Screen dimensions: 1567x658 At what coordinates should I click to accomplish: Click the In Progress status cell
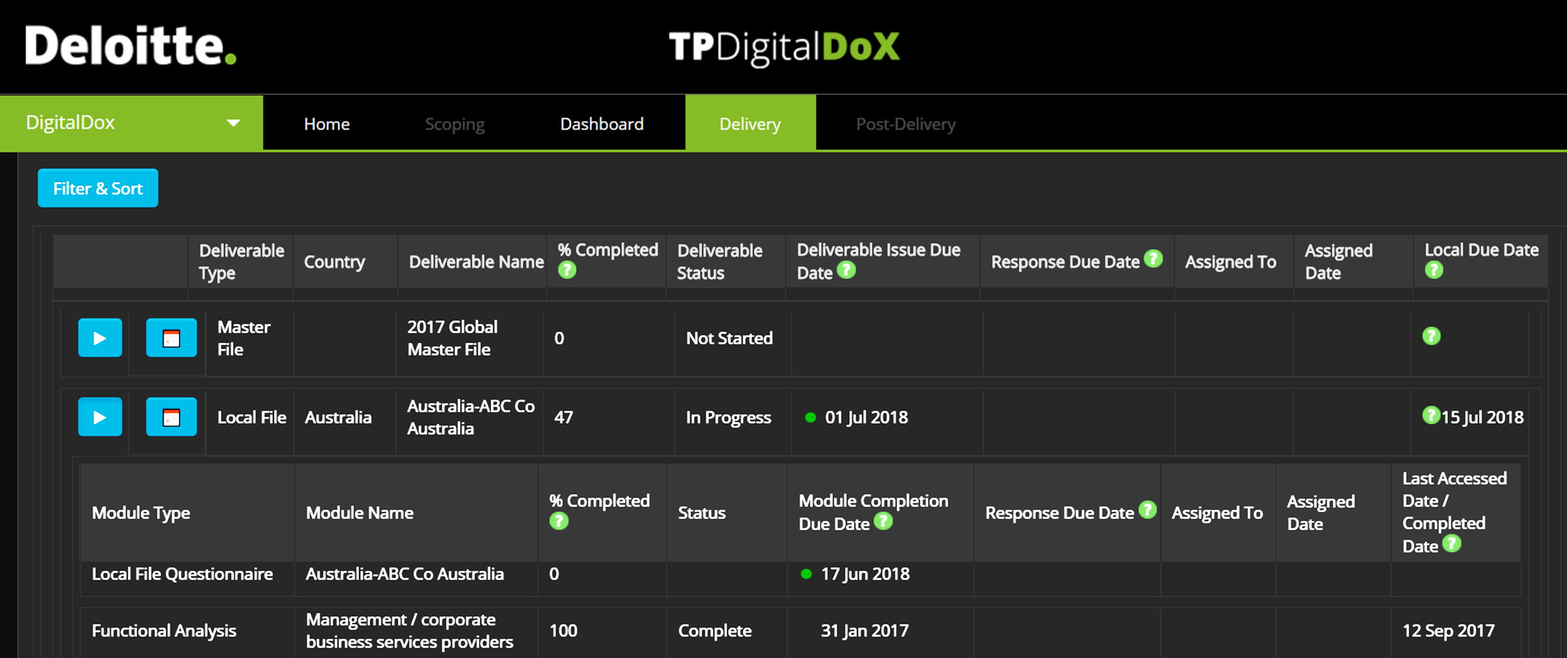point(728,418)
